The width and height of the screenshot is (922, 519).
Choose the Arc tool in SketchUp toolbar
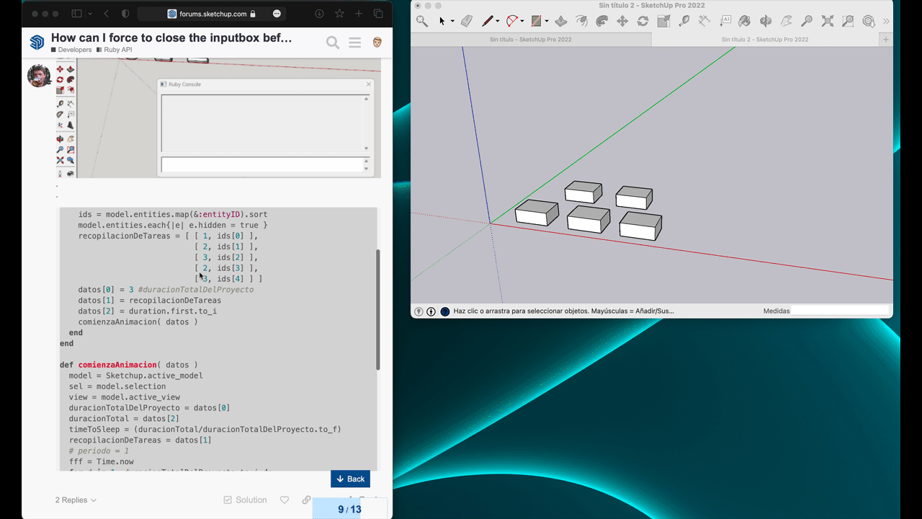pos(512,22)
